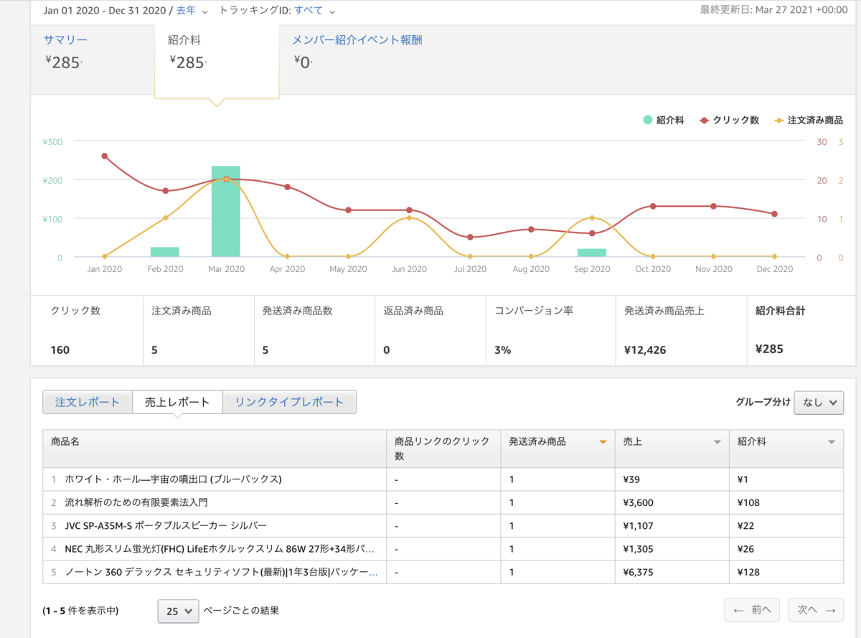The height and width of the screenshot is (638, 861).
Task: Open the 25 results-per-page dropdown
Action: (x=178, y=611)
